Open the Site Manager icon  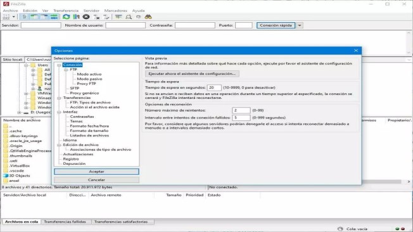tap(6, 17)
